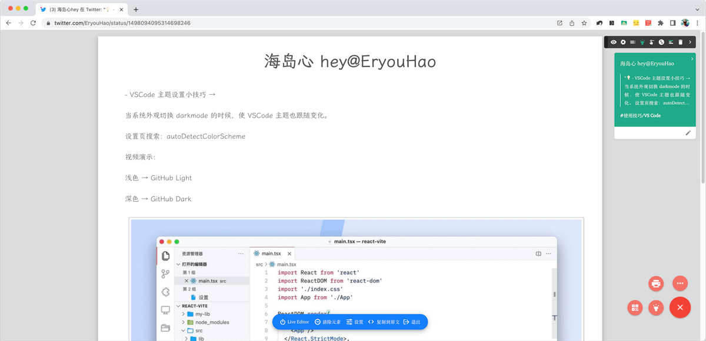Open 设置 in the blue floating bar
The width and height of the screenshot is (706, 341).
(355, 322)
